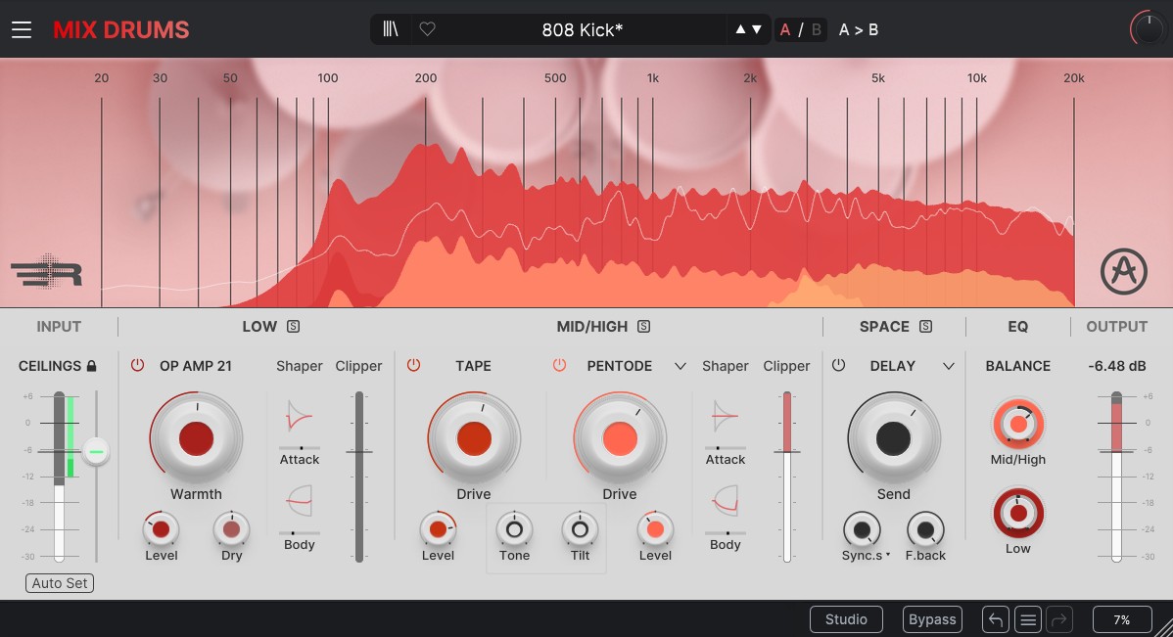The height and width of the screenshot is (637, 1173).
Task: Go to previous preset with up arrow
Action: (x=740, y=29)
